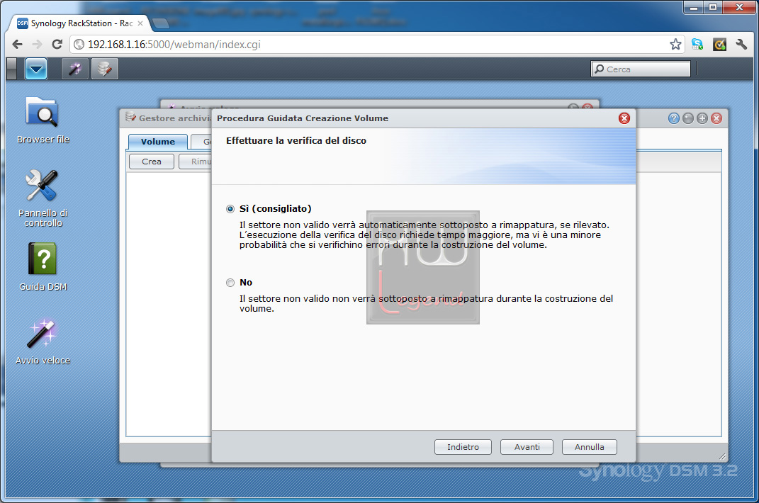
Task: Cancel the wizard with Annulla
Action: pyautogui.click(x=589, y=447)
